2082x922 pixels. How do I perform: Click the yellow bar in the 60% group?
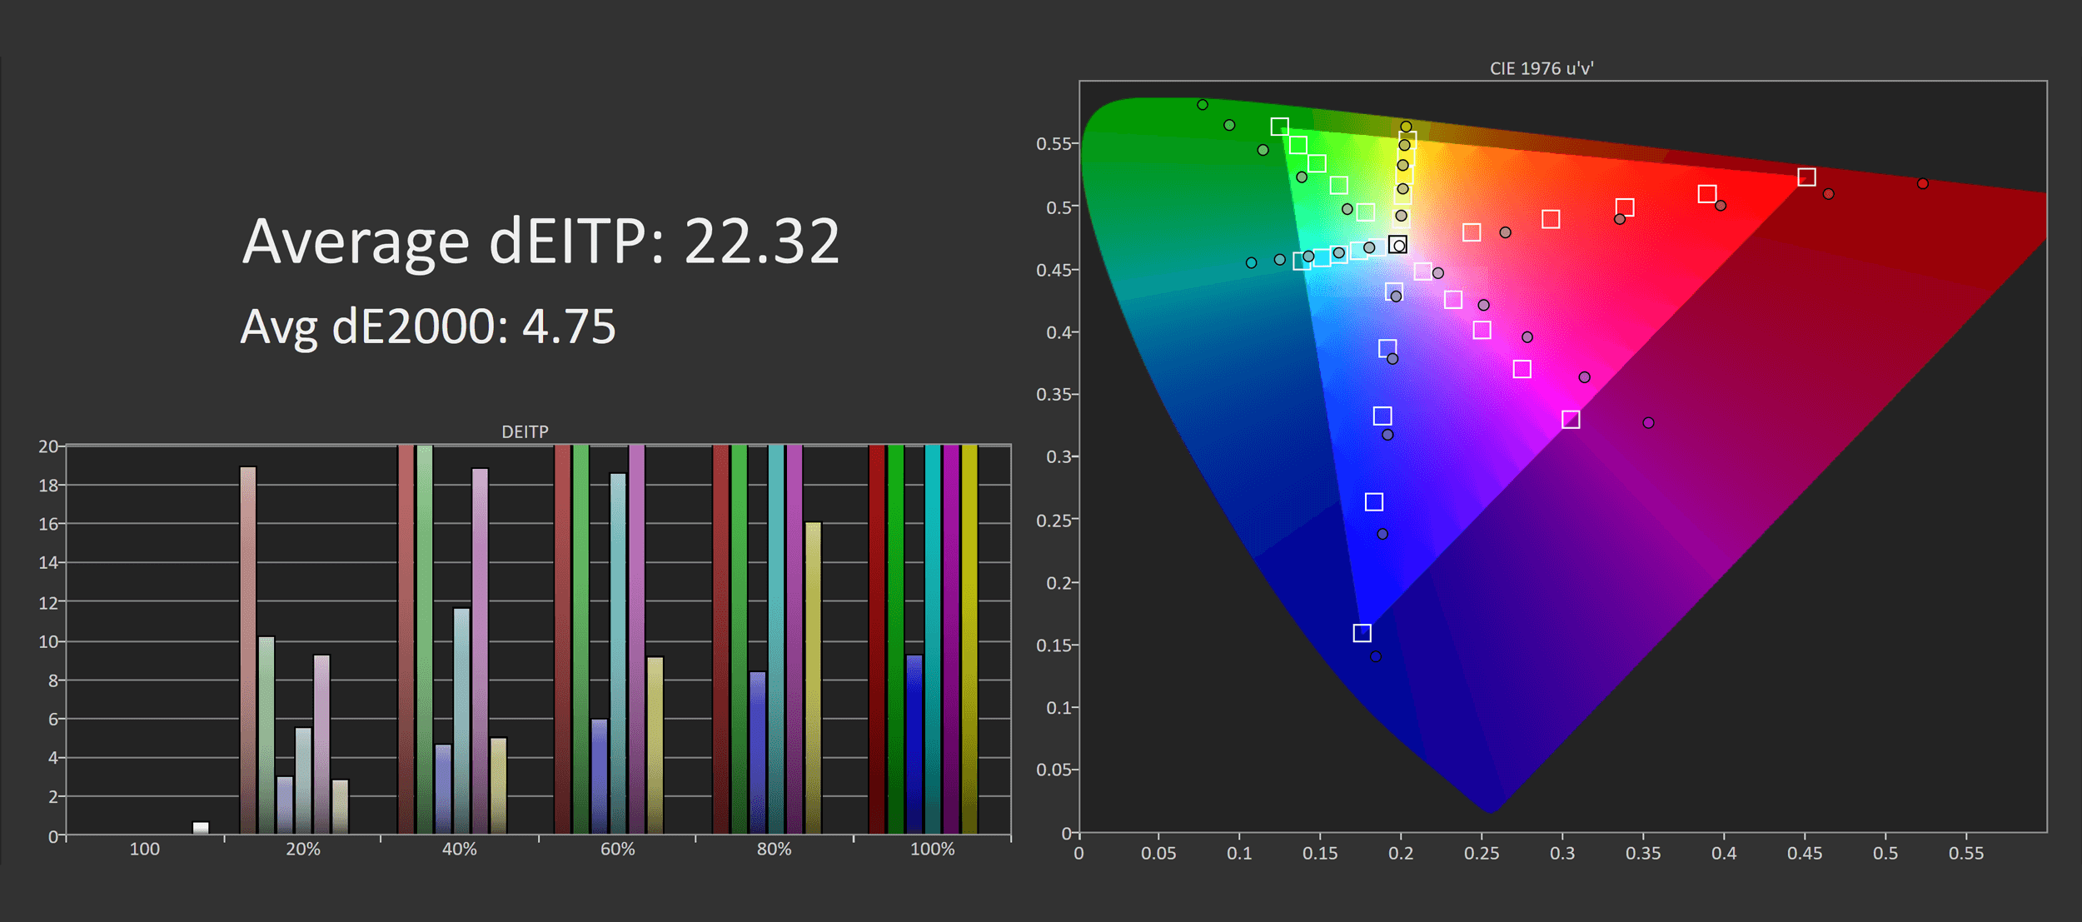coord(655,745)
